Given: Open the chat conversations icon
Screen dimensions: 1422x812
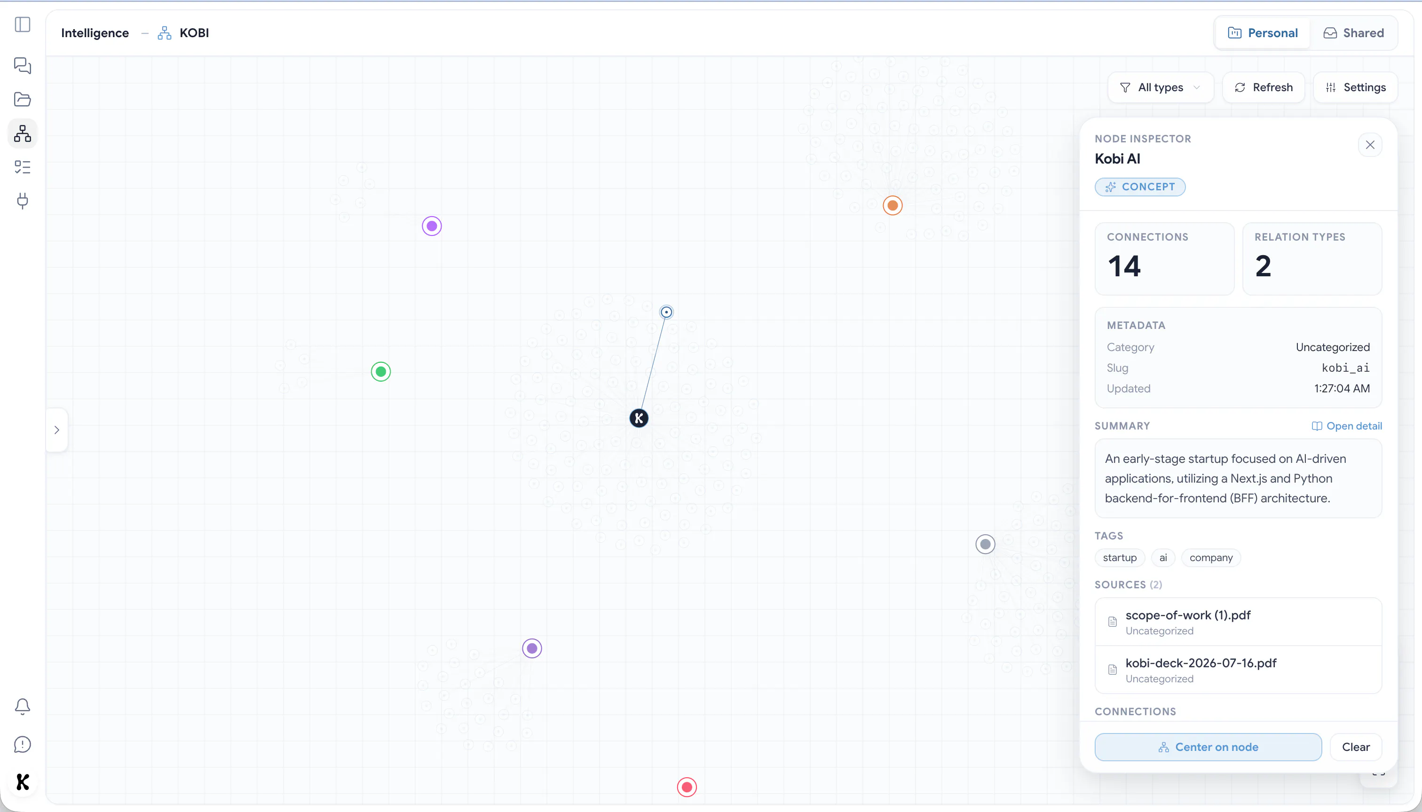Looking at the screenshot, I should (22, 66).
